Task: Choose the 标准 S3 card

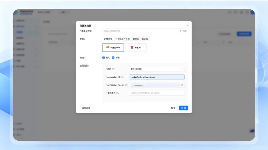Action: [136, 47]
